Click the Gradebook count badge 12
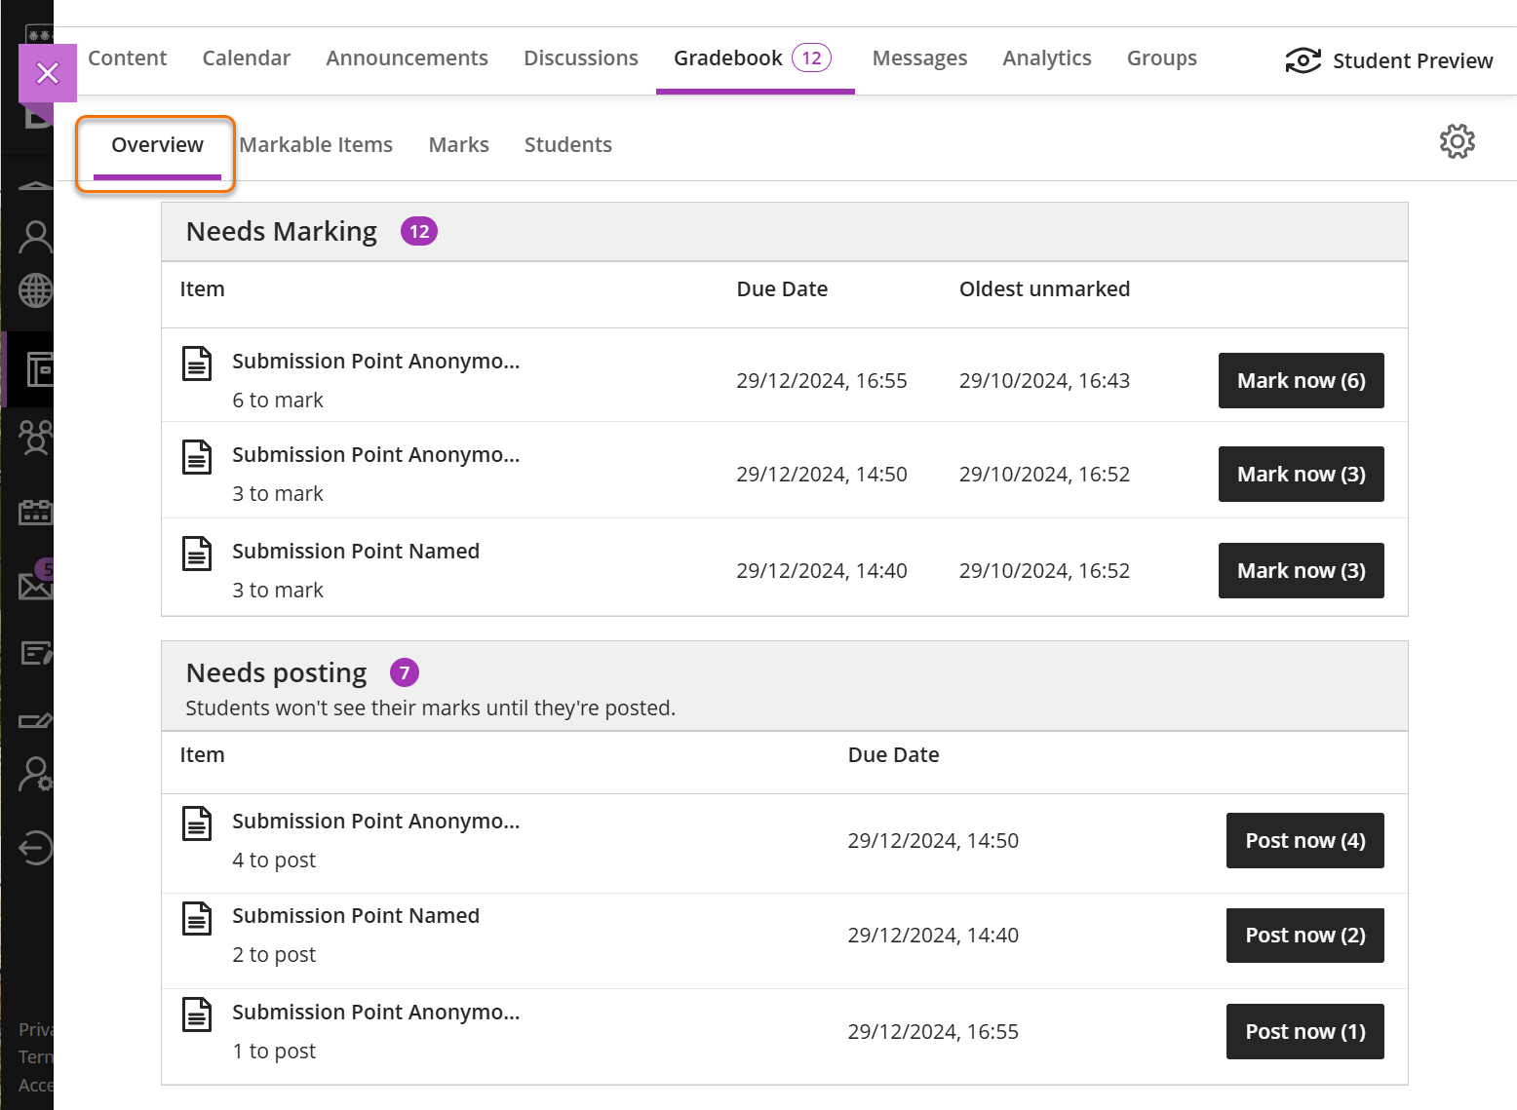Screen dimensions: 1517x1110 tap(811, 58)
